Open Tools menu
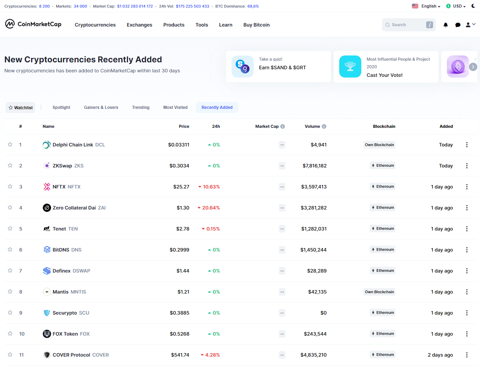Screen dimensions: 480x369 (x=202, y=25)
